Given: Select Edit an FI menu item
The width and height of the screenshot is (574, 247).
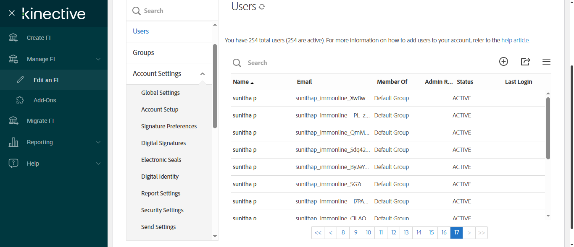Looking at the screenshot, I should 46,80.
